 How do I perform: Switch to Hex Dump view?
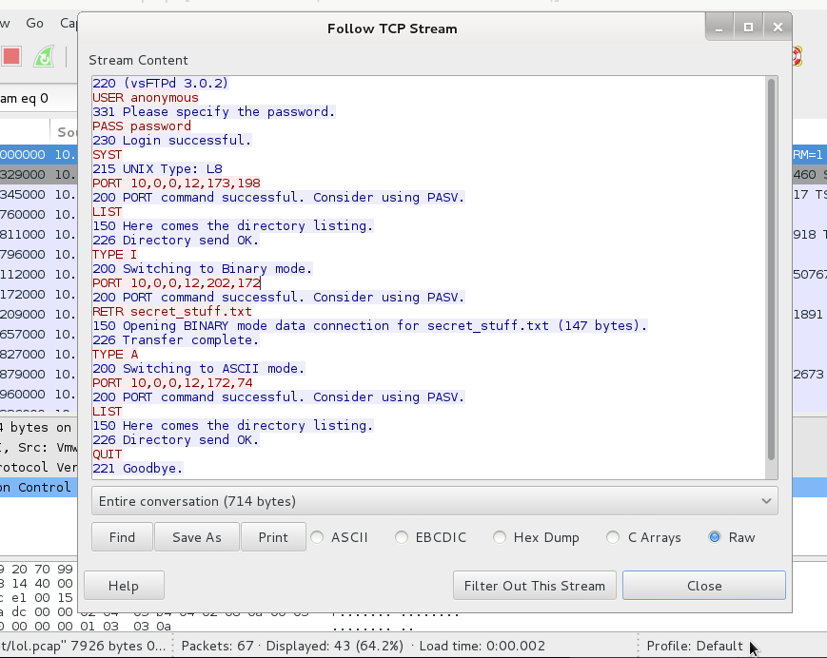click(501, 537)
